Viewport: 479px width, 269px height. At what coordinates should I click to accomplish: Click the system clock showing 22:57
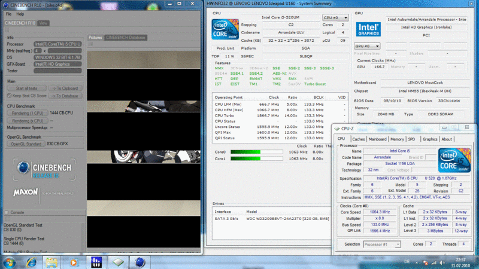tap(460, 260)
